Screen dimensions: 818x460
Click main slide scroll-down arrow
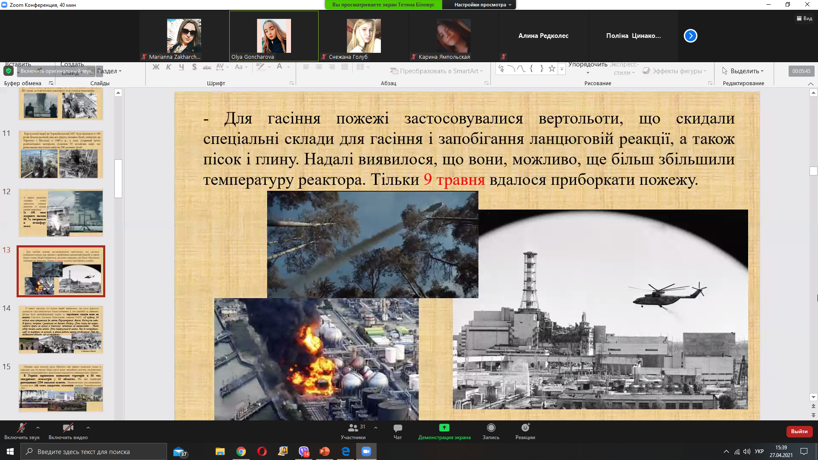[813, 397]
